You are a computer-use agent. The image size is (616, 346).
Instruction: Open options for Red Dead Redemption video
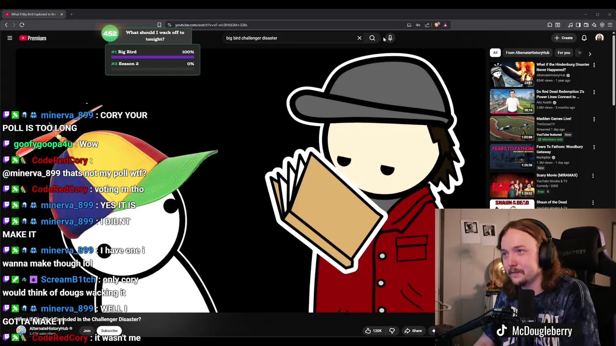click(594, 92)
